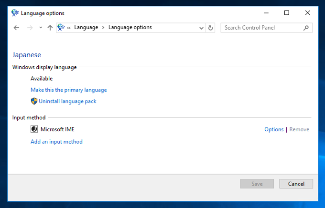Click the Language options breadcrumb

pyautogui.click(x=130, y=27)
